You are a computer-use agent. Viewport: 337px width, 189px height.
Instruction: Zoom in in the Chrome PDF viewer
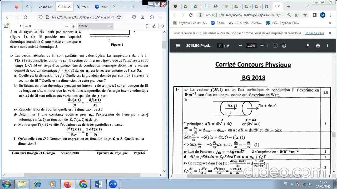click(262, 45)
